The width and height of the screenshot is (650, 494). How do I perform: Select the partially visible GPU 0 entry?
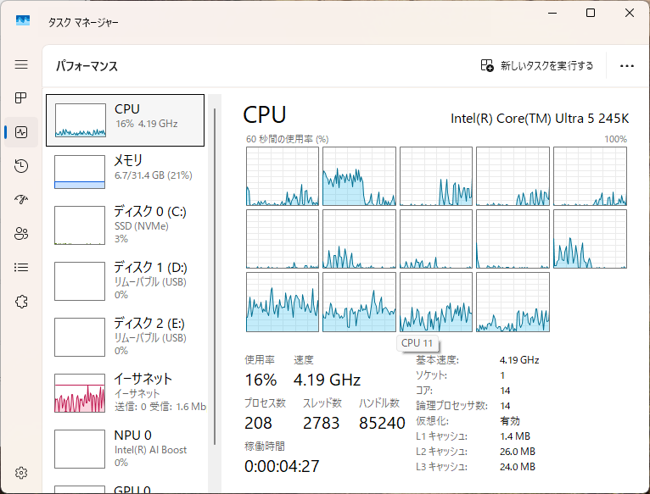pyautogui.click(x=126, y=489)
